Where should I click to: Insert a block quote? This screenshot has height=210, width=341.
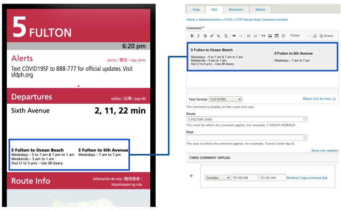pos(264,35)
